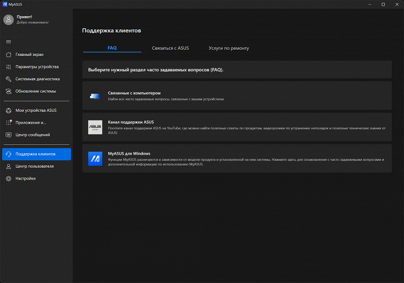
Task: Click the ASUS support channel logo thumbnail
Action: [95, 127]
